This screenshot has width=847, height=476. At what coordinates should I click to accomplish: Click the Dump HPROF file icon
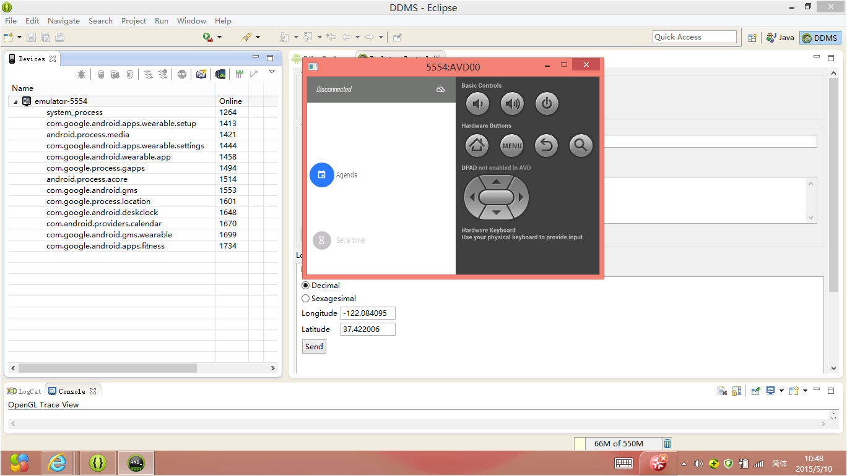point(115,74)
